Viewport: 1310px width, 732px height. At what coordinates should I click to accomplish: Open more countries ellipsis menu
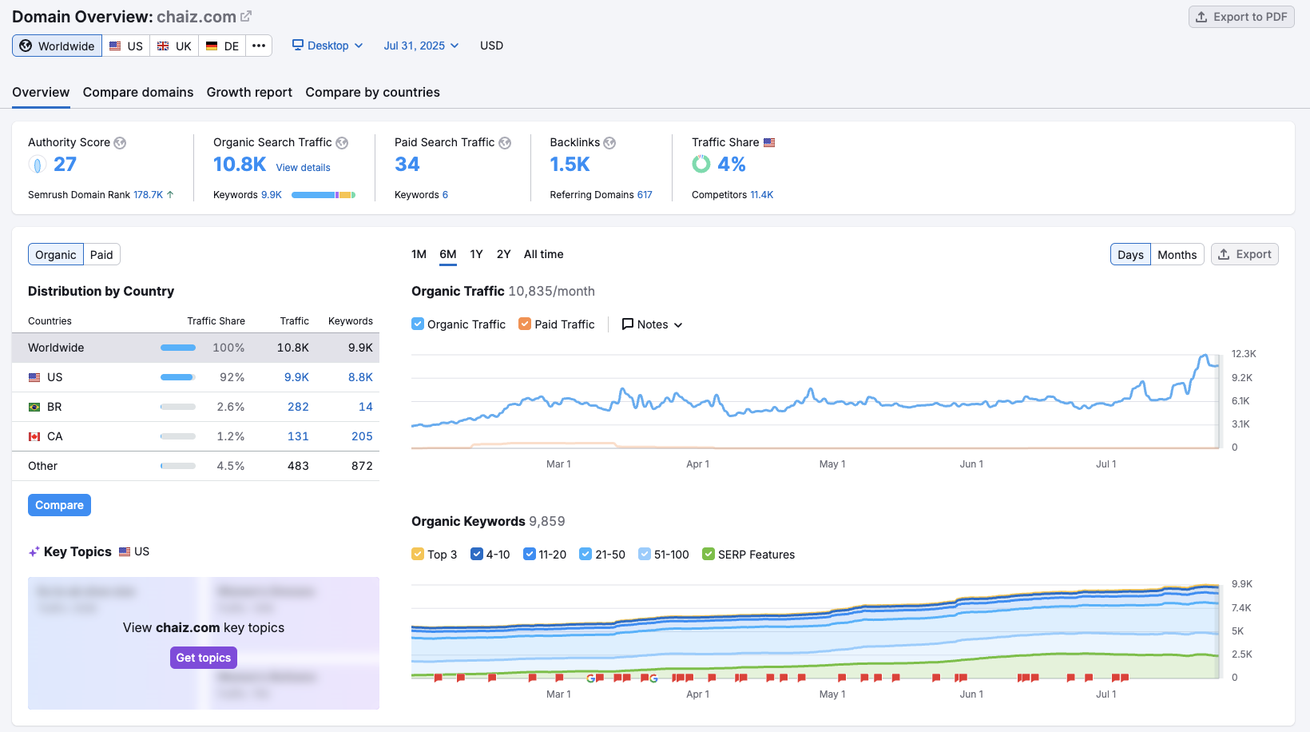pyautogui.click(x=259, y=46)
